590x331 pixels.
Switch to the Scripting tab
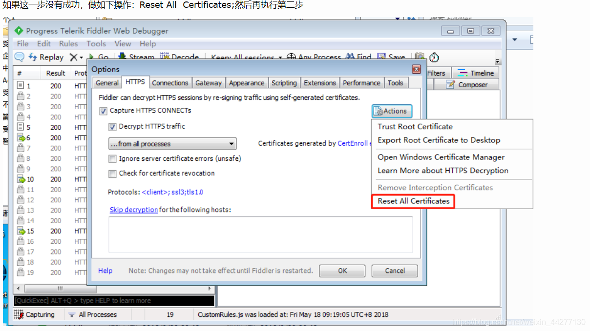(x=284, y=83)
